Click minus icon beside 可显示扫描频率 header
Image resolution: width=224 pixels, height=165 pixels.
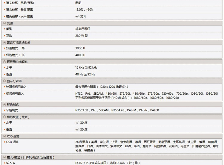4,62
